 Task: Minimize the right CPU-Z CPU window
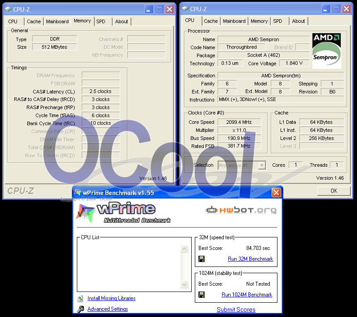[326, 9]
